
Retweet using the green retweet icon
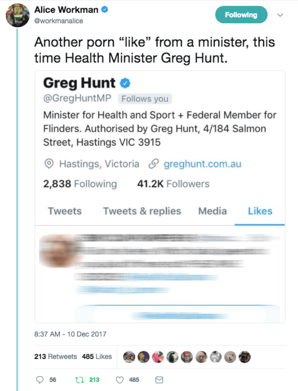pyautogui.click(x=80, y=380)
